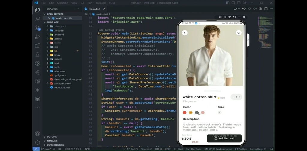Screen dimensions: 307x151
Task: Click the power icon on the mirror toolbar
Action: 220,17
